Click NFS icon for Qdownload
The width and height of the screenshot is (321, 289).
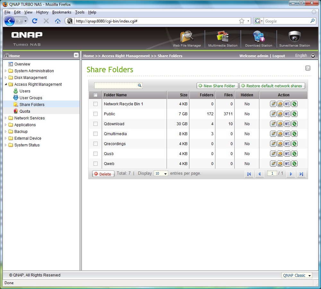[287, 124]
